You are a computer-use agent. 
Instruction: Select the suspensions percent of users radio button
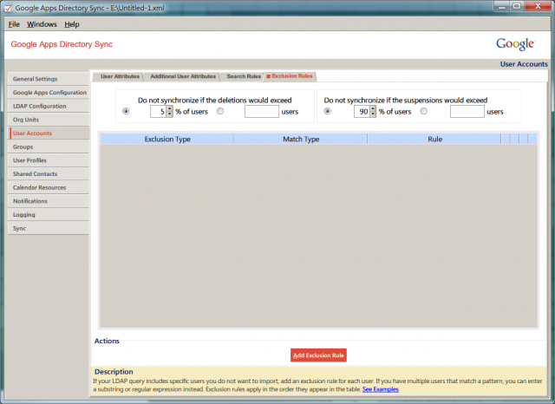(328, 111)
